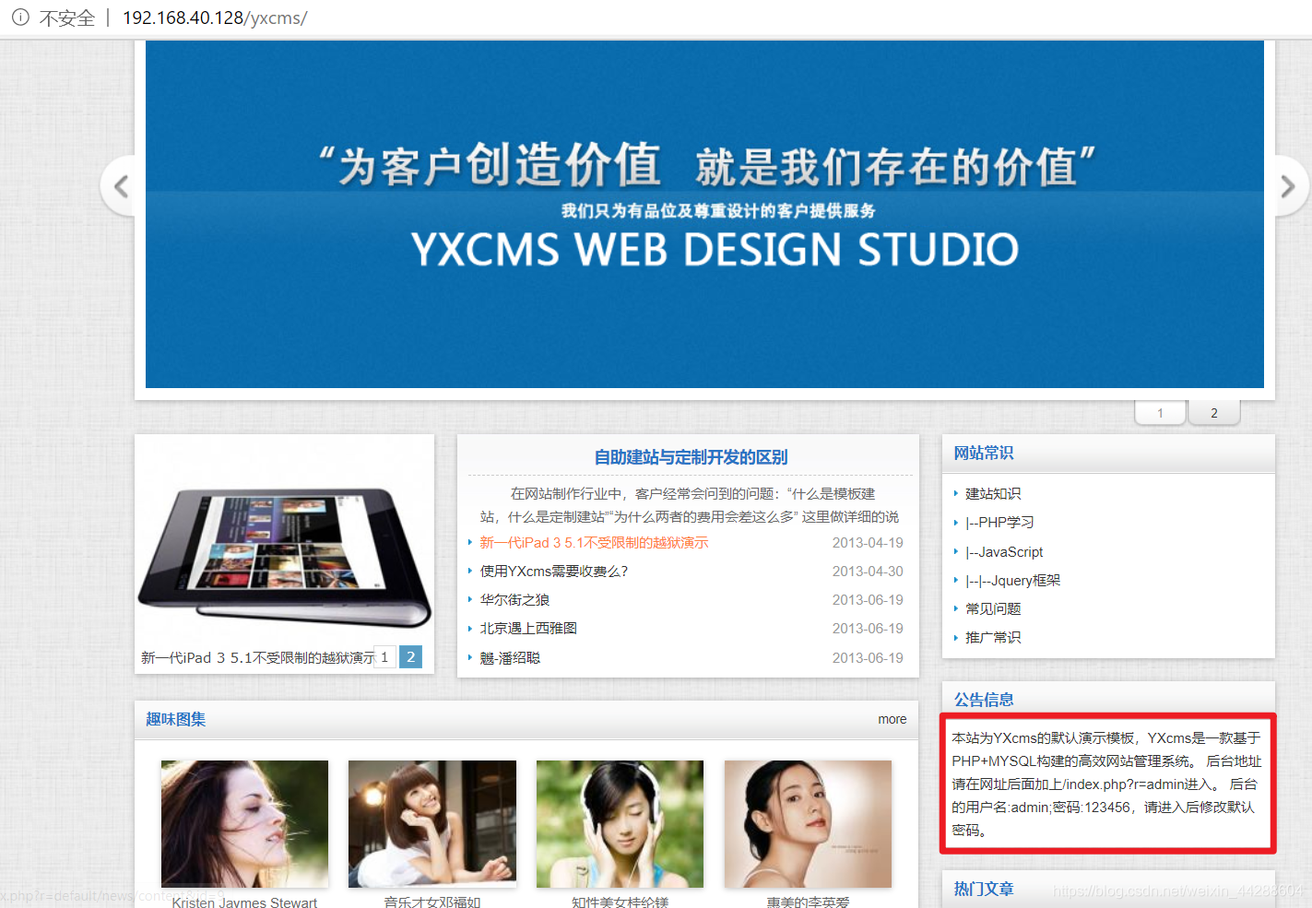
Task: Click the address bar URL 192.168.40.128/yxcms/
Action: 215,18
